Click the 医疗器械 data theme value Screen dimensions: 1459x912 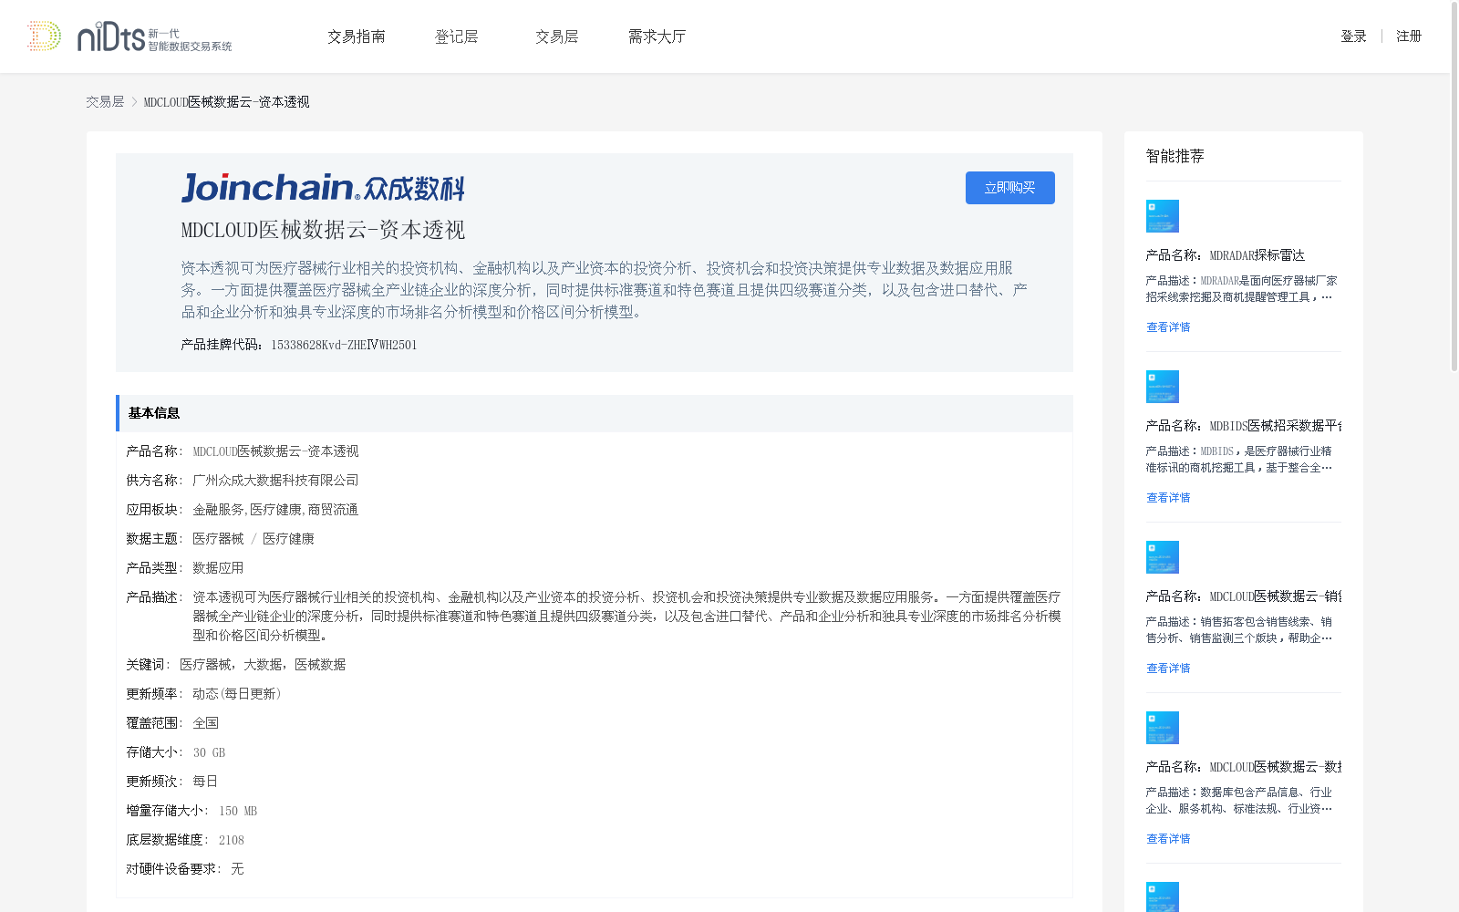[218, 539]
